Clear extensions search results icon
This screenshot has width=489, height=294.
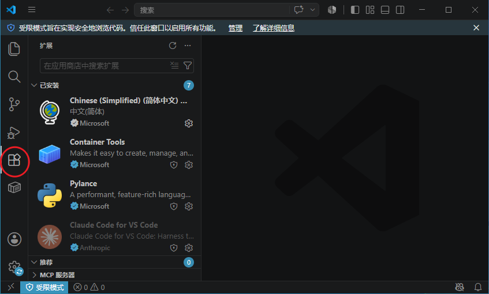click(174, 65)
